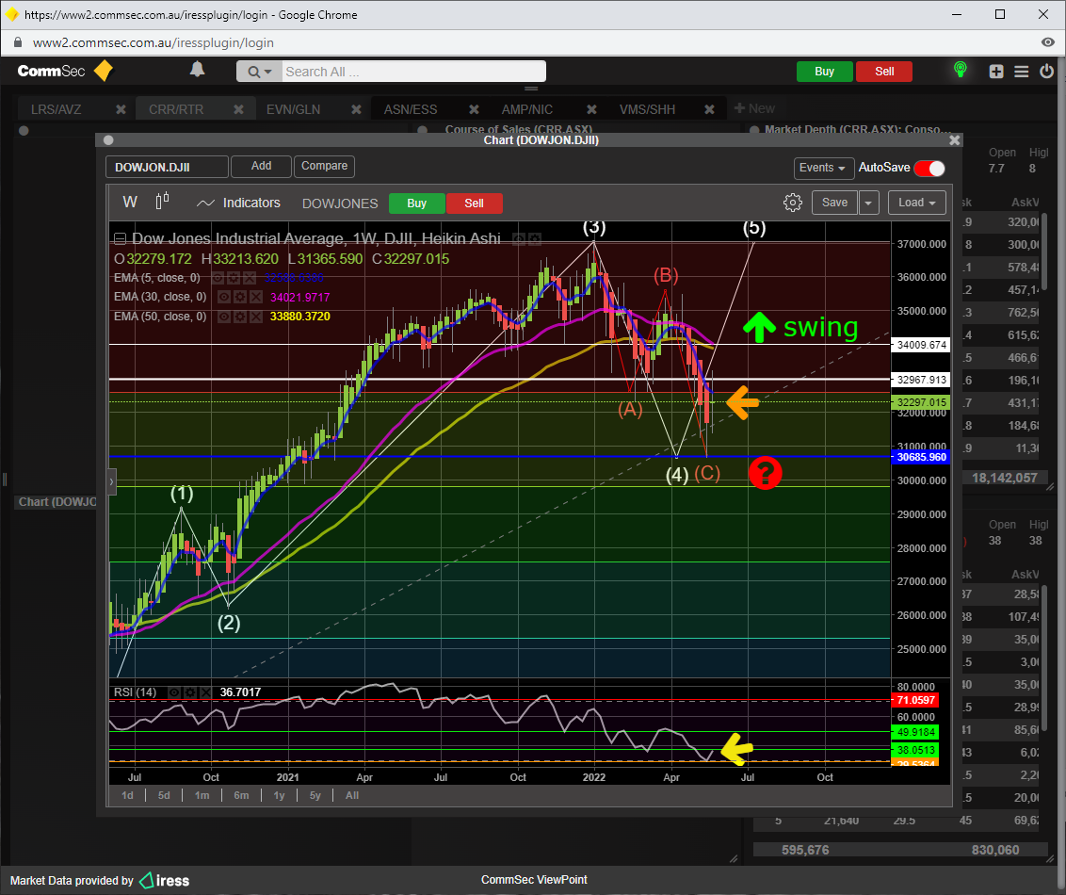Click the chart toolbar Buy button
The height and width of the screenshot is (895, 1066).
click(x=417, y=203)
